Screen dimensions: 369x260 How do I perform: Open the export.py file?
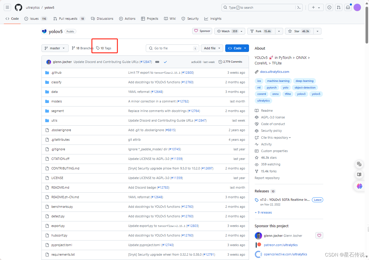coord(58,226)
